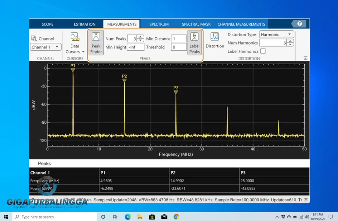This screenshot has width=338, height=221.
Task: Open File Explorer from the taskbar
Action: point(140,217)
